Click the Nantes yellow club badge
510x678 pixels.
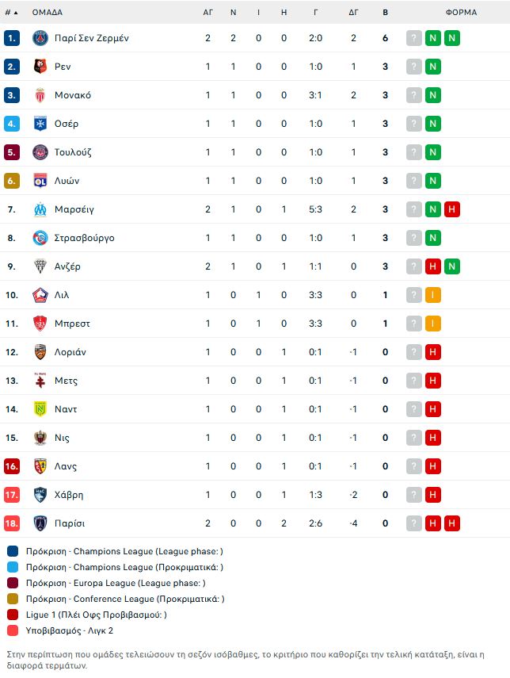pyautogui.click(x=40, y=409)
